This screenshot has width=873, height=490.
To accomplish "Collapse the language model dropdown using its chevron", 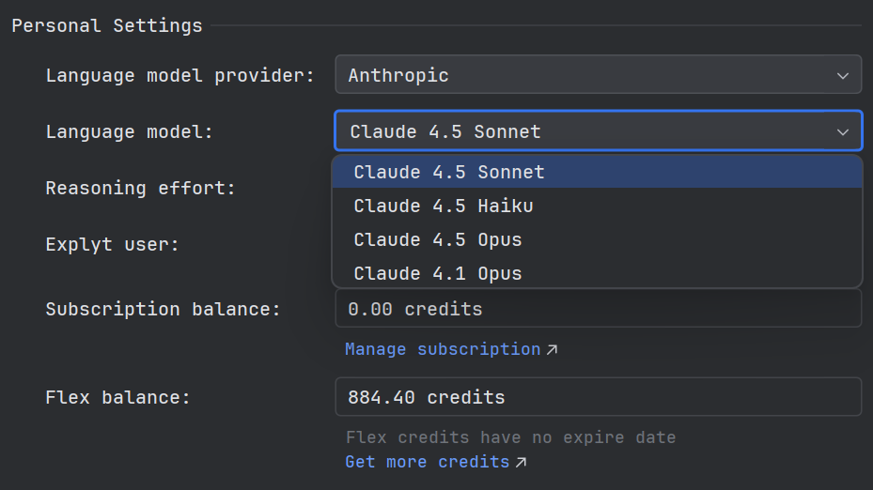I will click(842, 132).
